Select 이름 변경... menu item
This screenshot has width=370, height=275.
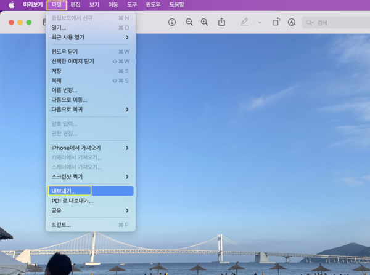tap(91, 90)
